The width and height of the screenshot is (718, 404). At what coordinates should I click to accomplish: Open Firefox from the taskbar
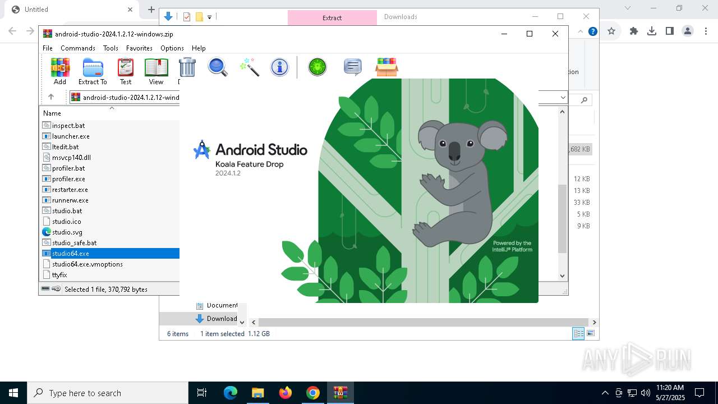click(286, 393)
